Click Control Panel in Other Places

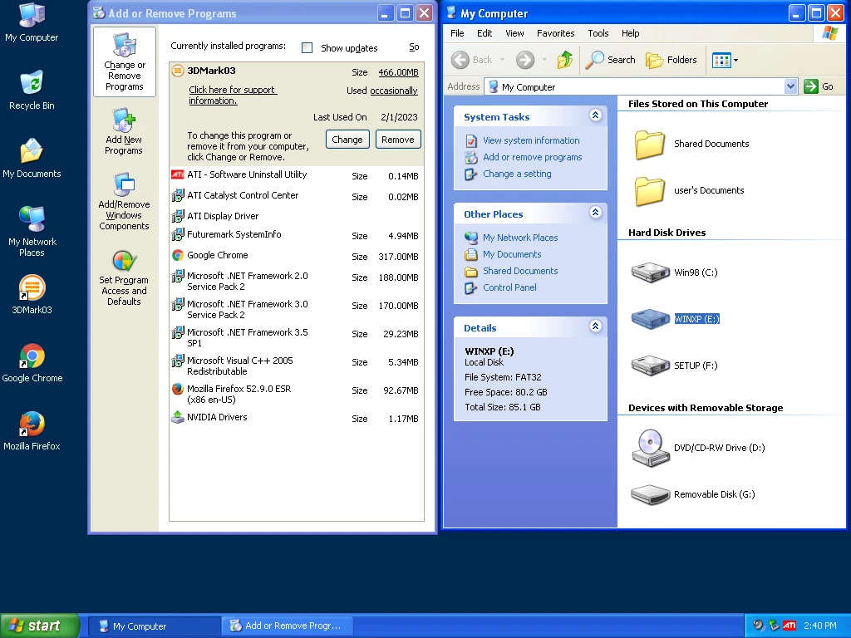tap(509, 287)
